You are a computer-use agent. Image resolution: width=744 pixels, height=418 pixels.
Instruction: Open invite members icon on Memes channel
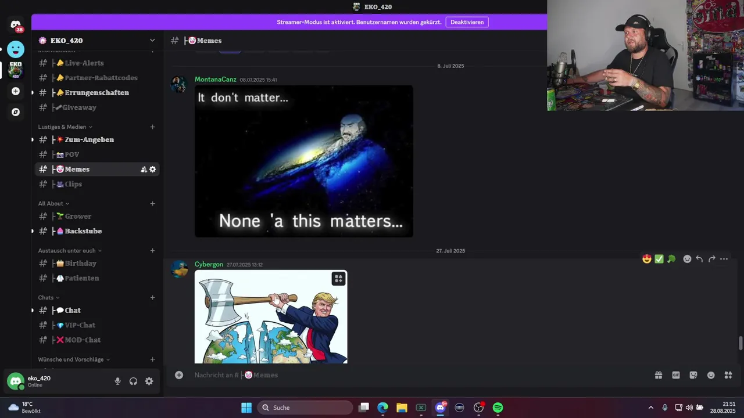(144, 170)
